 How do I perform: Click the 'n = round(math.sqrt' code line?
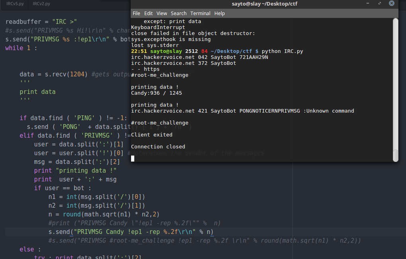click(x=104, y=214)
